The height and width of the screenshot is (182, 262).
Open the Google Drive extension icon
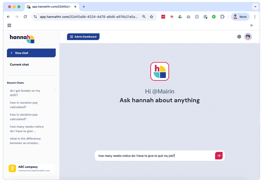[180, 17]
